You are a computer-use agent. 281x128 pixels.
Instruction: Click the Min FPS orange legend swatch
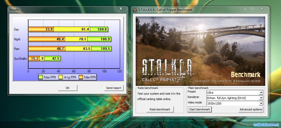[x=81, y=77]
